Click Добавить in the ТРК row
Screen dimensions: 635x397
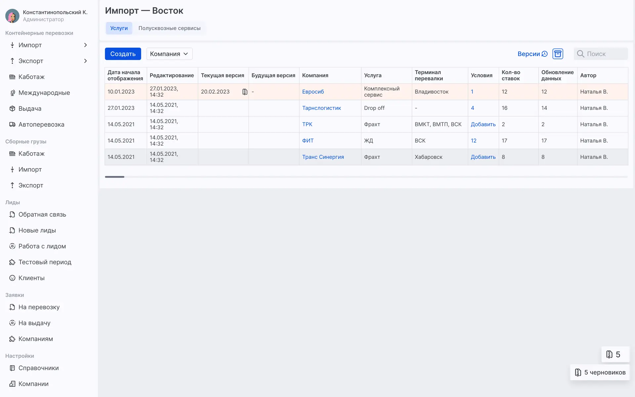click(483, 124)
